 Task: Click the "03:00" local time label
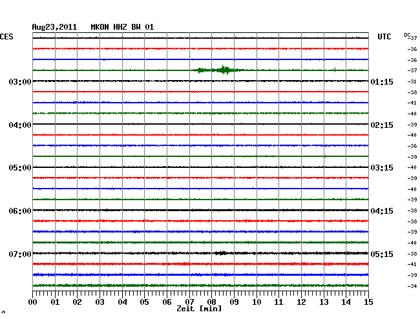tap(20, 81)
